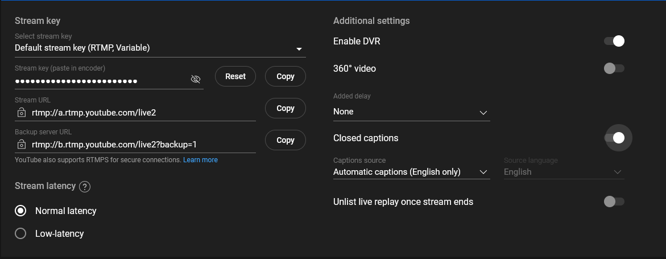666x259 pixels.
Task: Enable Unlist live replay once stream ends
Action: click(x=614, y=202)
